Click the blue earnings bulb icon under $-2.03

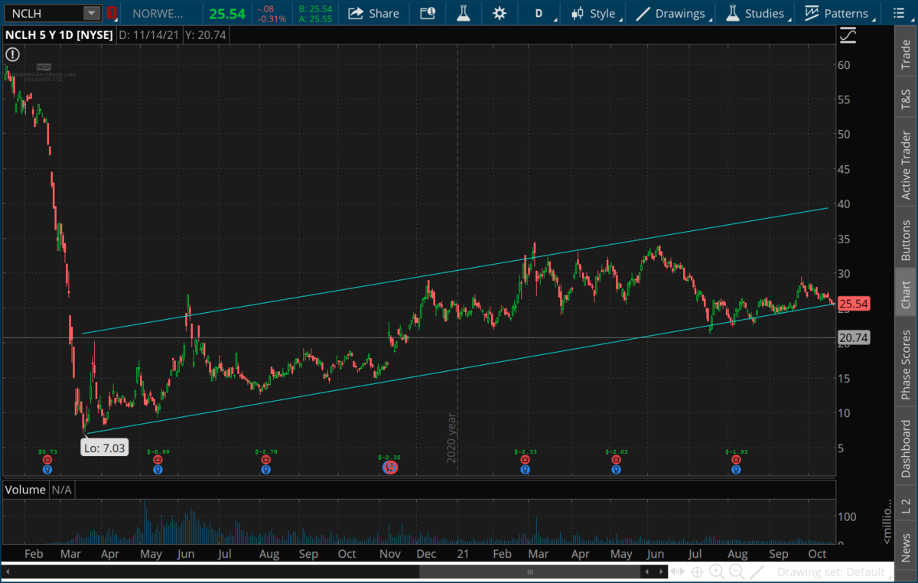[x=616, y=470]
